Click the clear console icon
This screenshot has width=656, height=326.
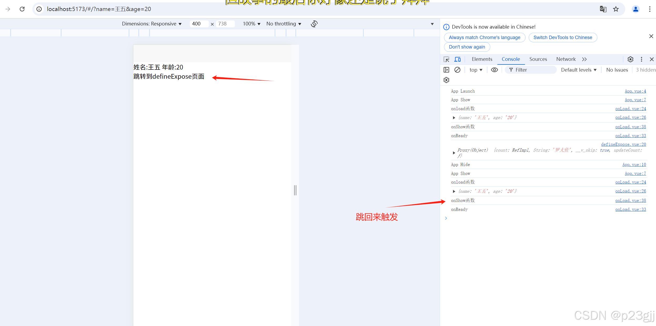coord(457,70)
